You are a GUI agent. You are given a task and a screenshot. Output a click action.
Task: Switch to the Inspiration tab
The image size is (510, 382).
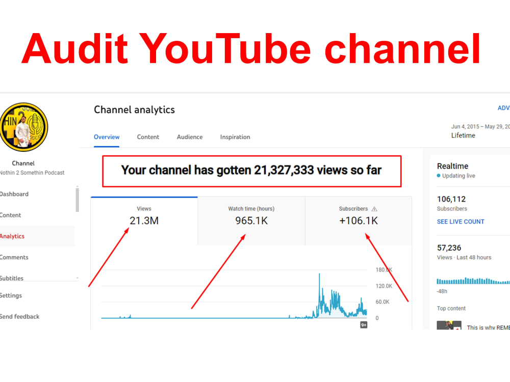click(235, 137)
